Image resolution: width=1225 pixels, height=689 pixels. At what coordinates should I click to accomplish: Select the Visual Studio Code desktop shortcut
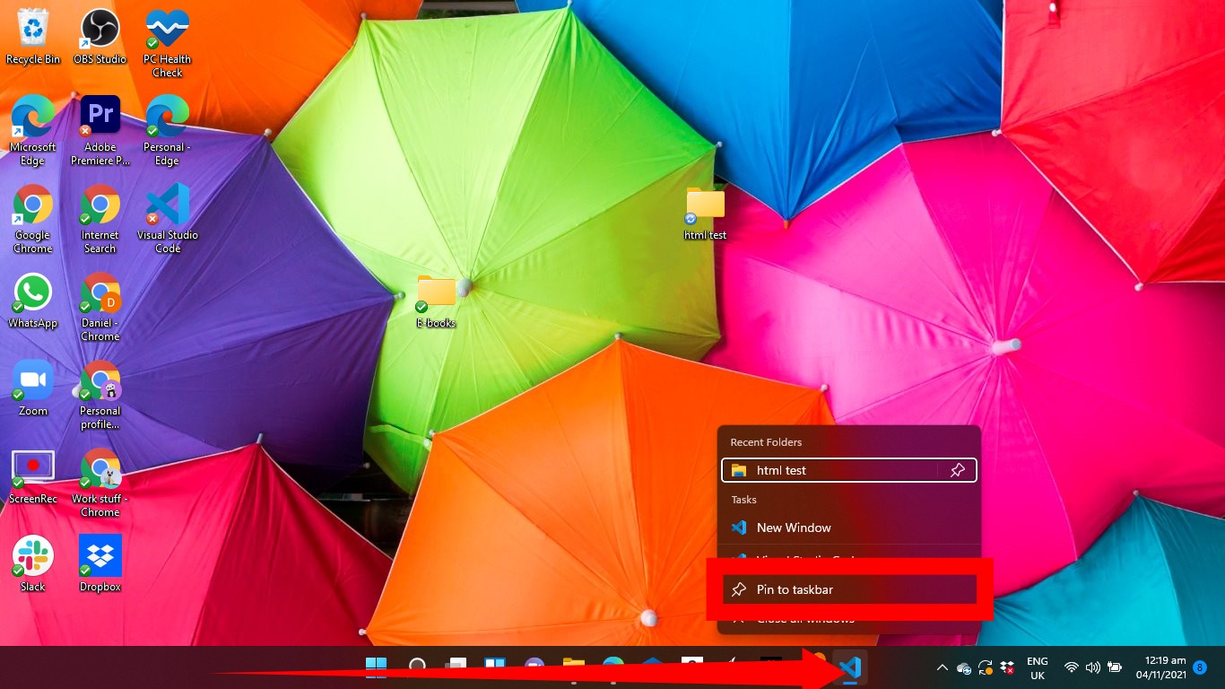click(168, 218)
